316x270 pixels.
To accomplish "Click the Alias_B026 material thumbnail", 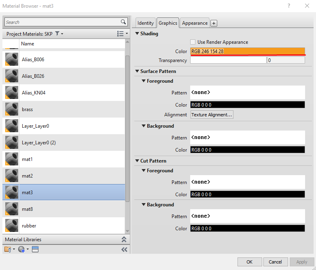I will click(x=12, y=76).
